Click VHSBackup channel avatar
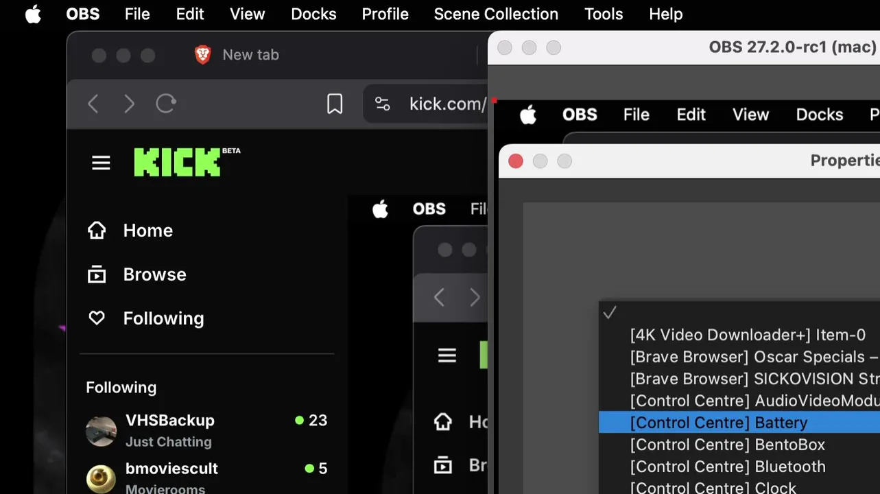 (x=101, y=431)
